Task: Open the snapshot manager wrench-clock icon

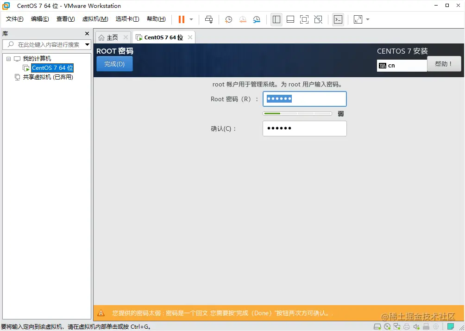Action: pyautogui.click(x=257, y=19)
